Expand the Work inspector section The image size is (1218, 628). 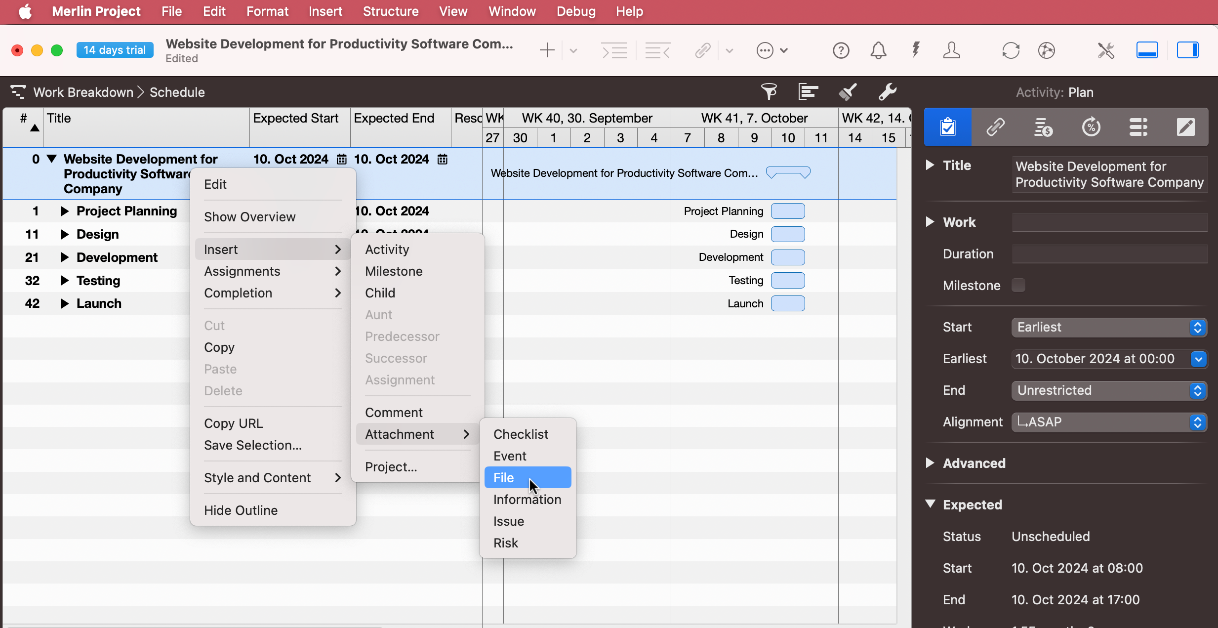pyautogui.click(x=930, y=222)
